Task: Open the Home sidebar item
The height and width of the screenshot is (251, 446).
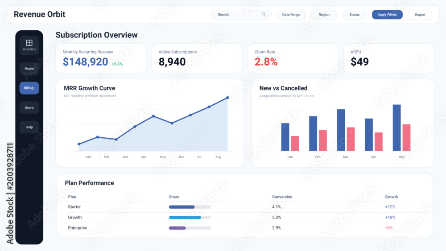Action: [29, 69]
